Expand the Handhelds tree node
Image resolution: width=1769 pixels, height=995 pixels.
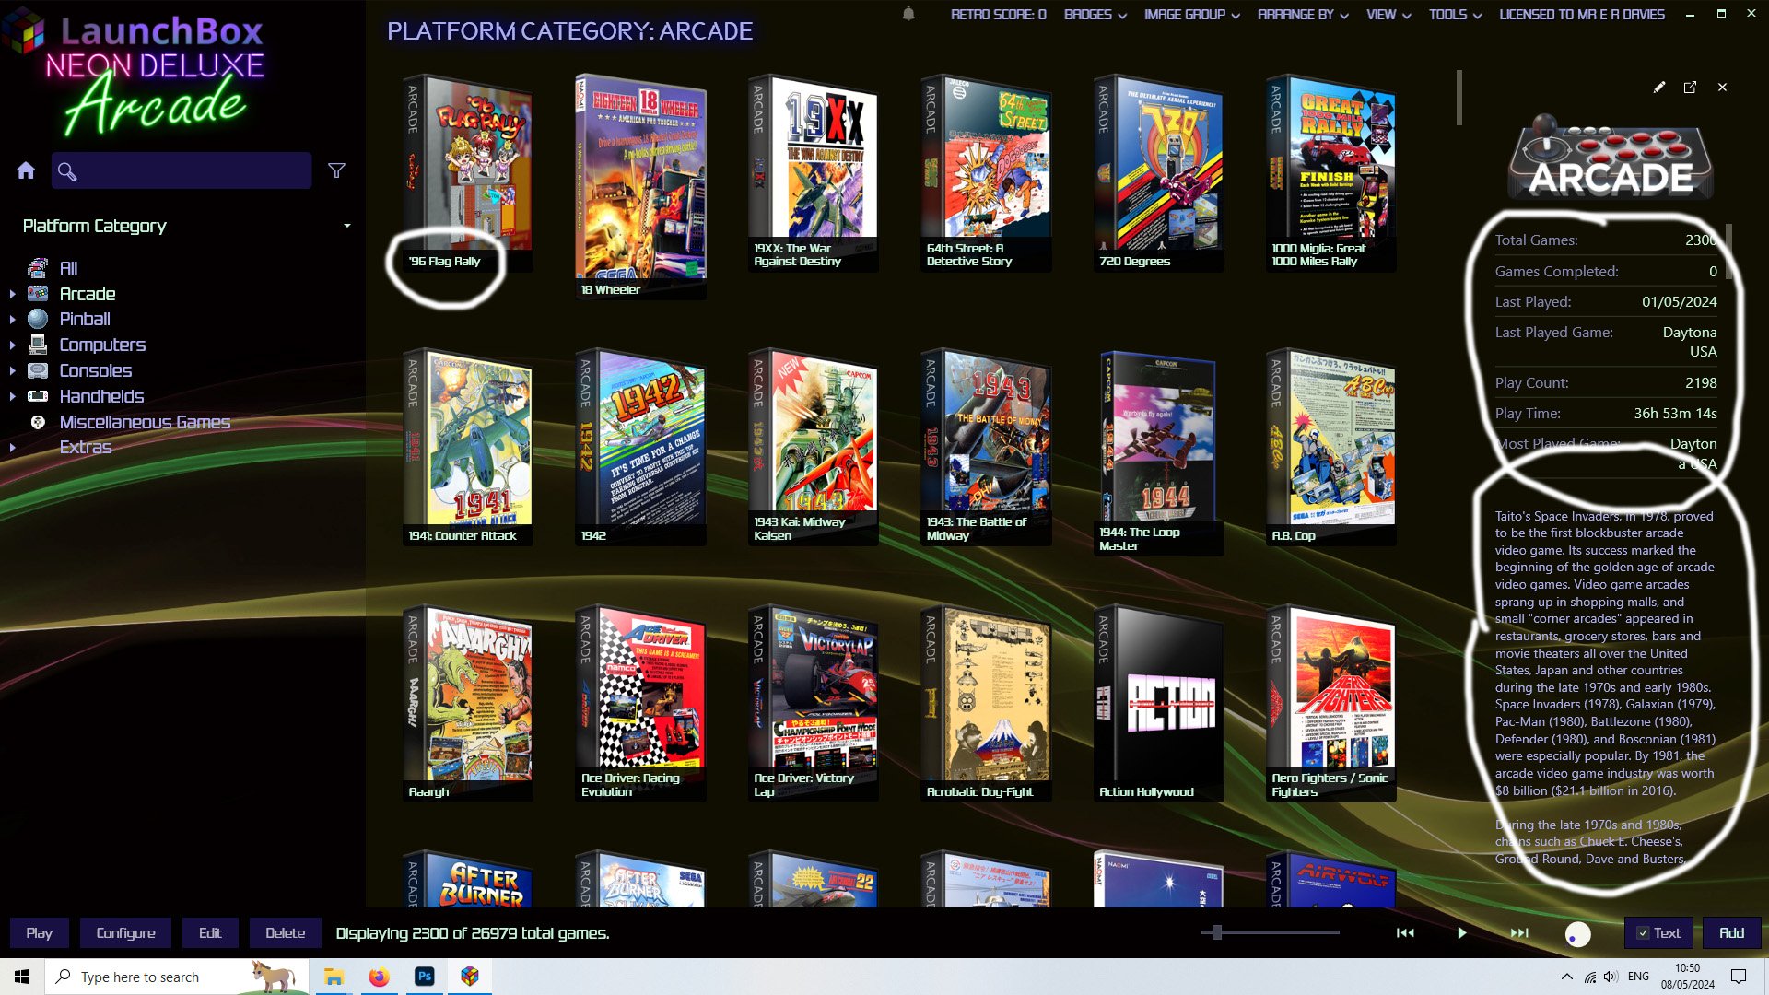click(12, 397)
